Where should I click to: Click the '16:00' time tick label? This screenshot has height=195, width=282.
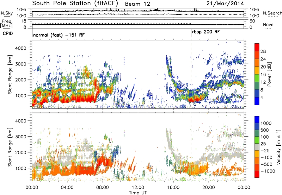click(173, 188)
